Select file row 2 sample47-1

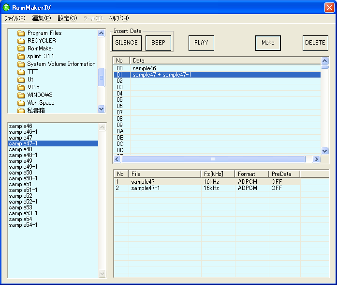207,188
